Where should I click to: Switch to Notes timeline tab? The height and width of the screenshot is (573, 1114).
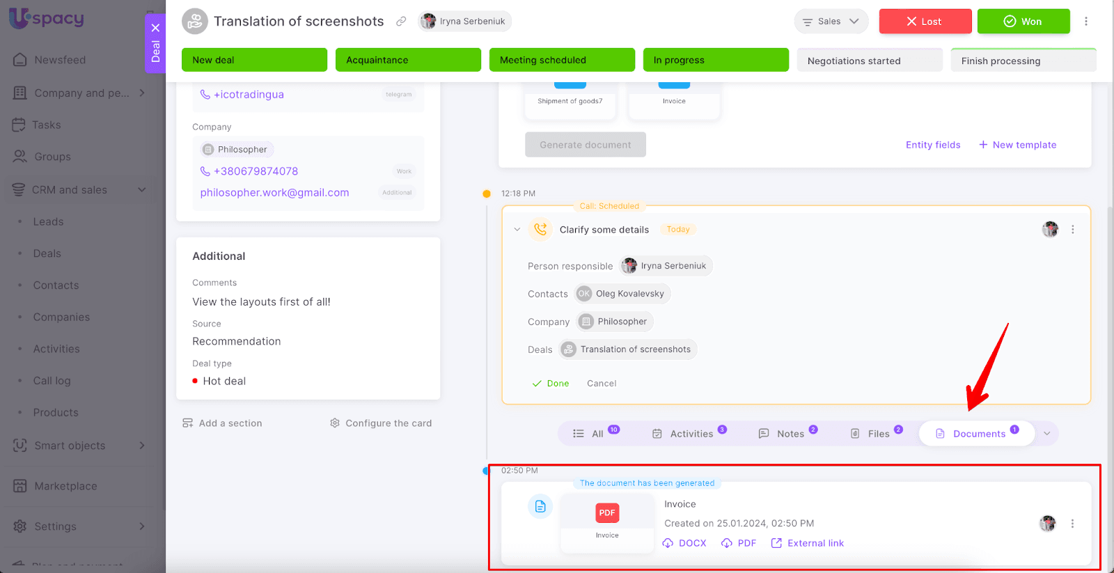788,433
